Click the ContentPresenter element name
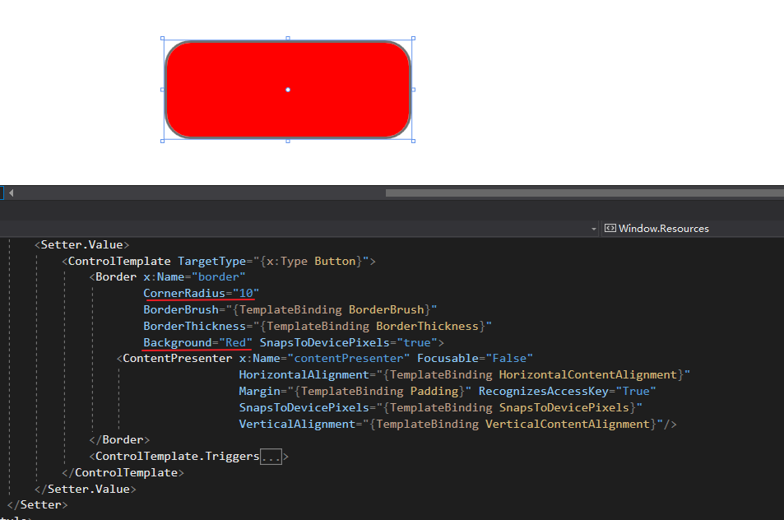784x520 pixels. 178,359
